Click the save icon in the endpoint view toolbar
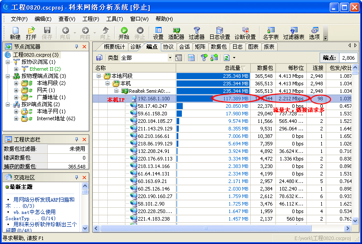 coord(99,57)
